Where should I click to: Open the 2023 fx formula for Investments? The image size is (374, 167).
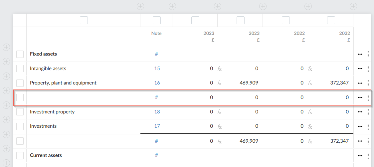(219, 126)
